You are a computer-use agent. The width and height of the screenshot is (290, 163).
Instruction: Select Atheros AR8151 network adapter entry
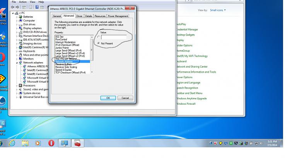click(38, 66)
